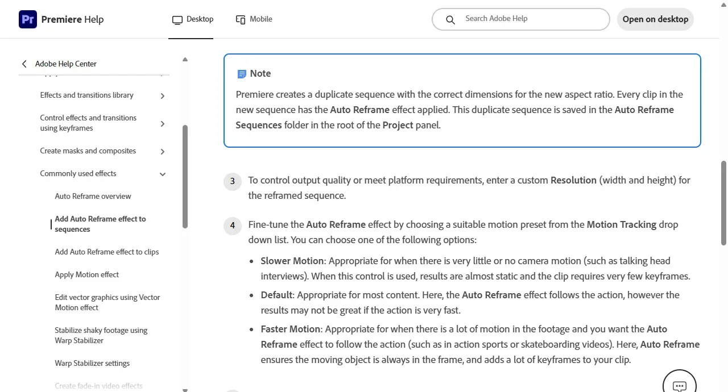This screenshot has width=728, height=392.
Task: Click the Open on desktop button
Action: [x=655, y=19]
